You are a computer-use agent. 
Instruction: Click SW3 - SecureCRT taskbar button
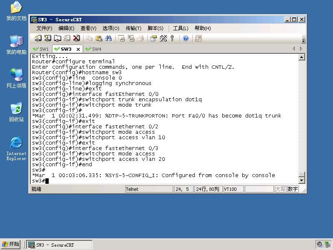click(x=60, y=245)
